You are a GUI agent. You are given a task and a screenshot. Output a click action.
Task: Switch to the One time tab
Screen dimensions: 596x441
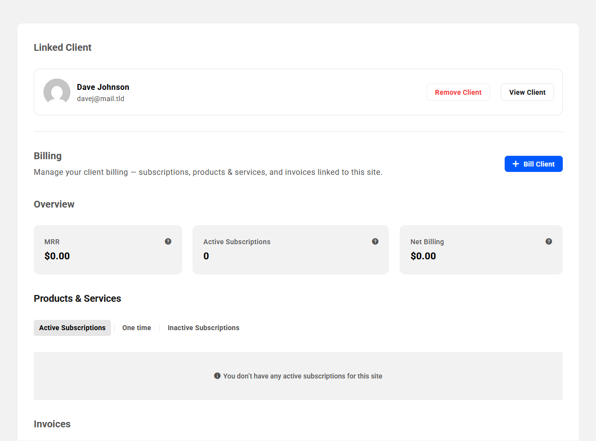[x=136, y=328]
